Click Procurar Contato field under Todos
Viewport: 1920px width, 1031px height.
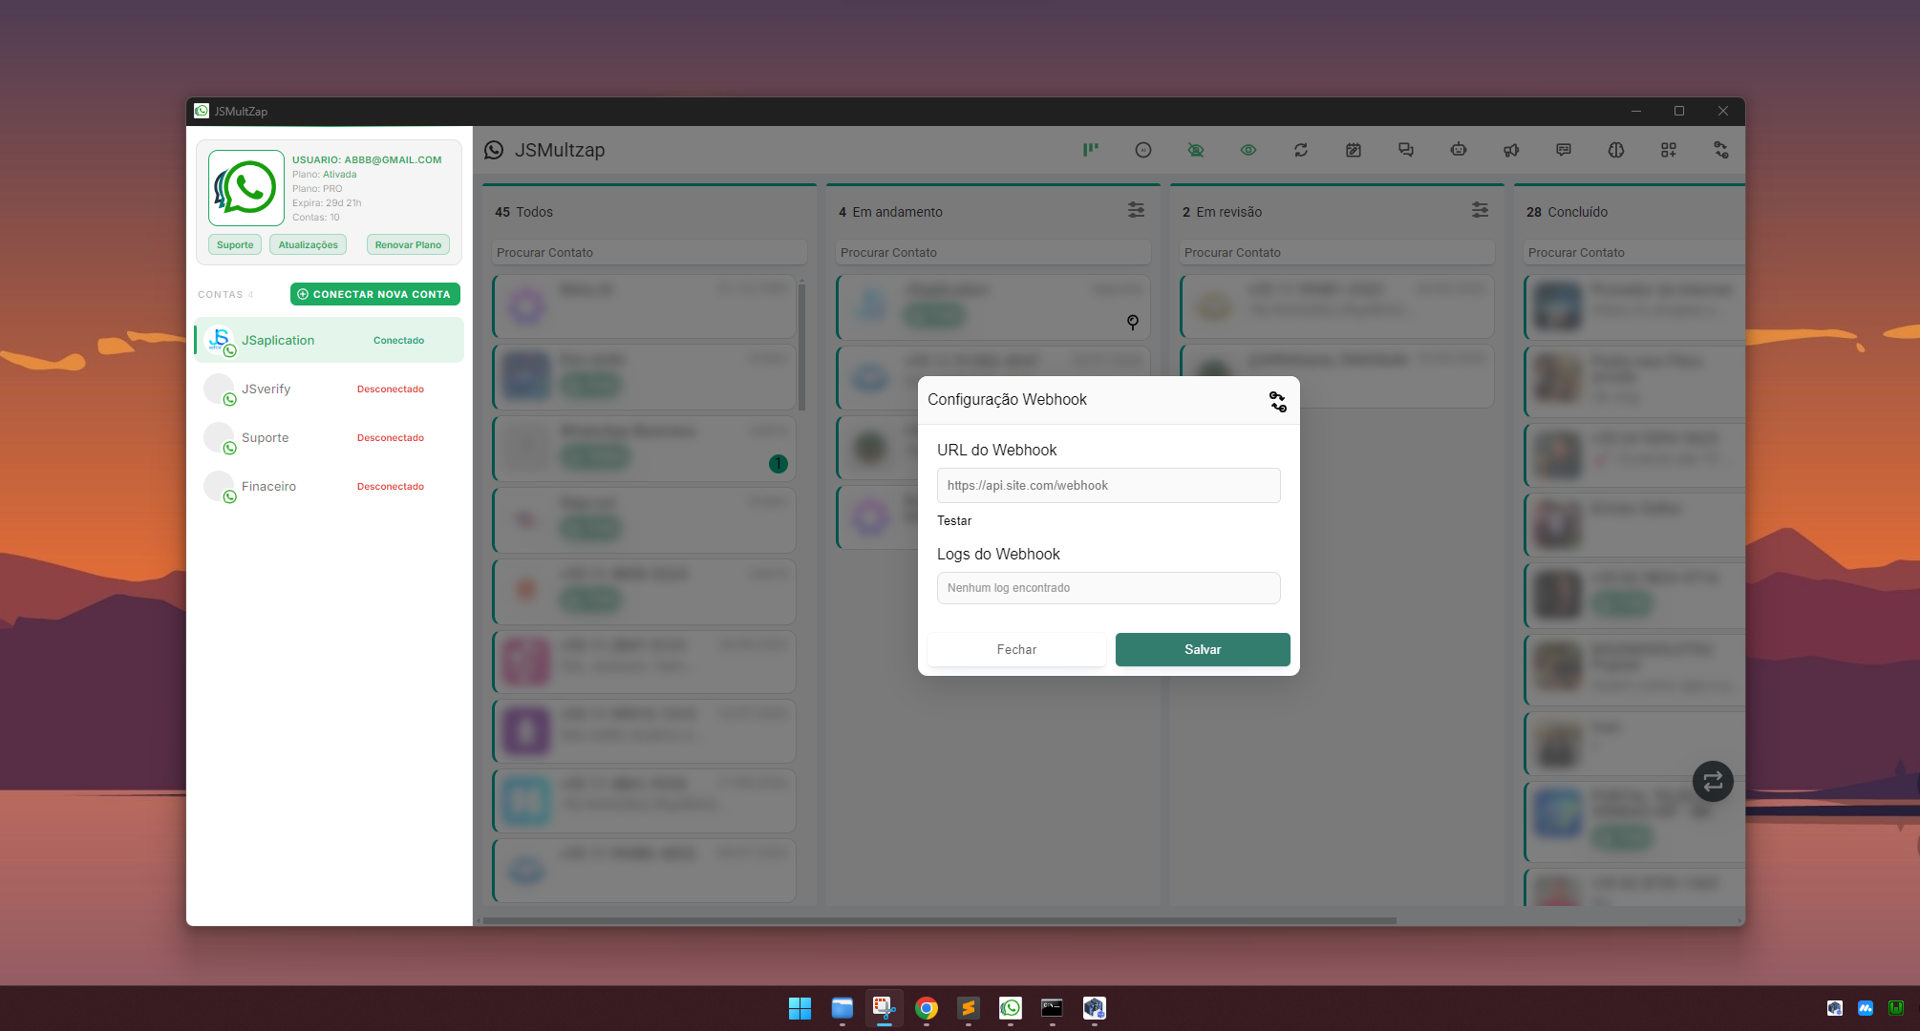click(x=650, y=252)
